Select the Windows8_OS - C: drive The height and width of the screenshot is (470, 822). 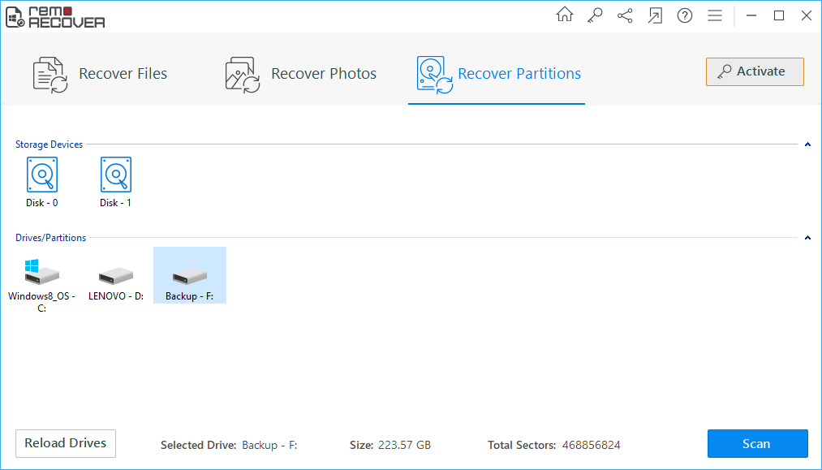click(x=41, y=274)
